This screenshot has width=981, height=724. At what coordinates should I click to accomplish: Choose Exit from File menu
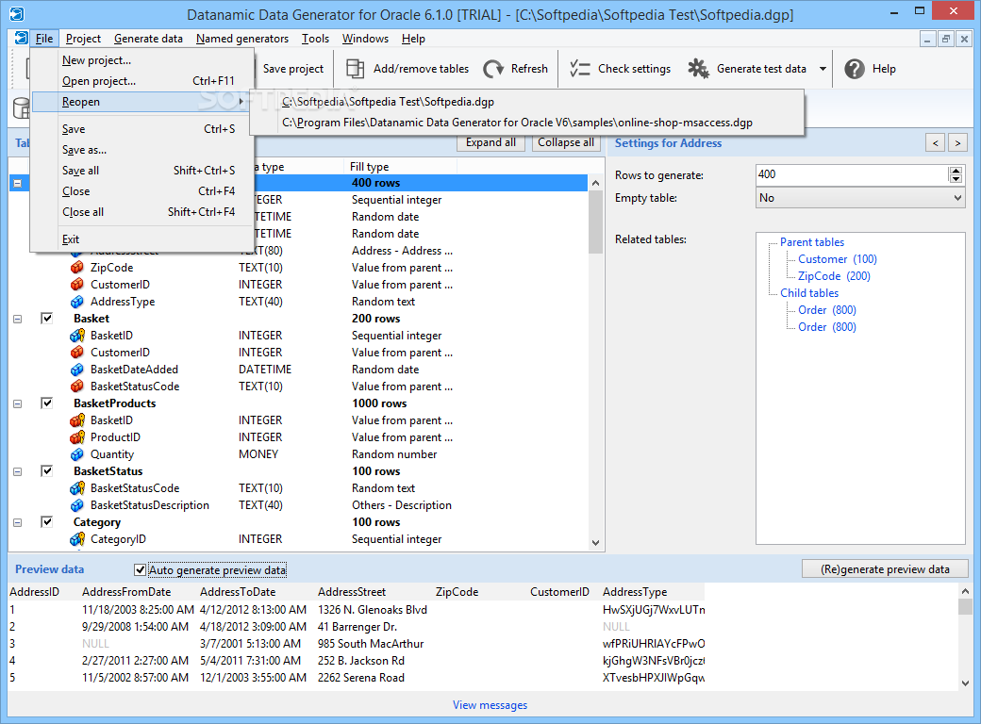[142, 239]
